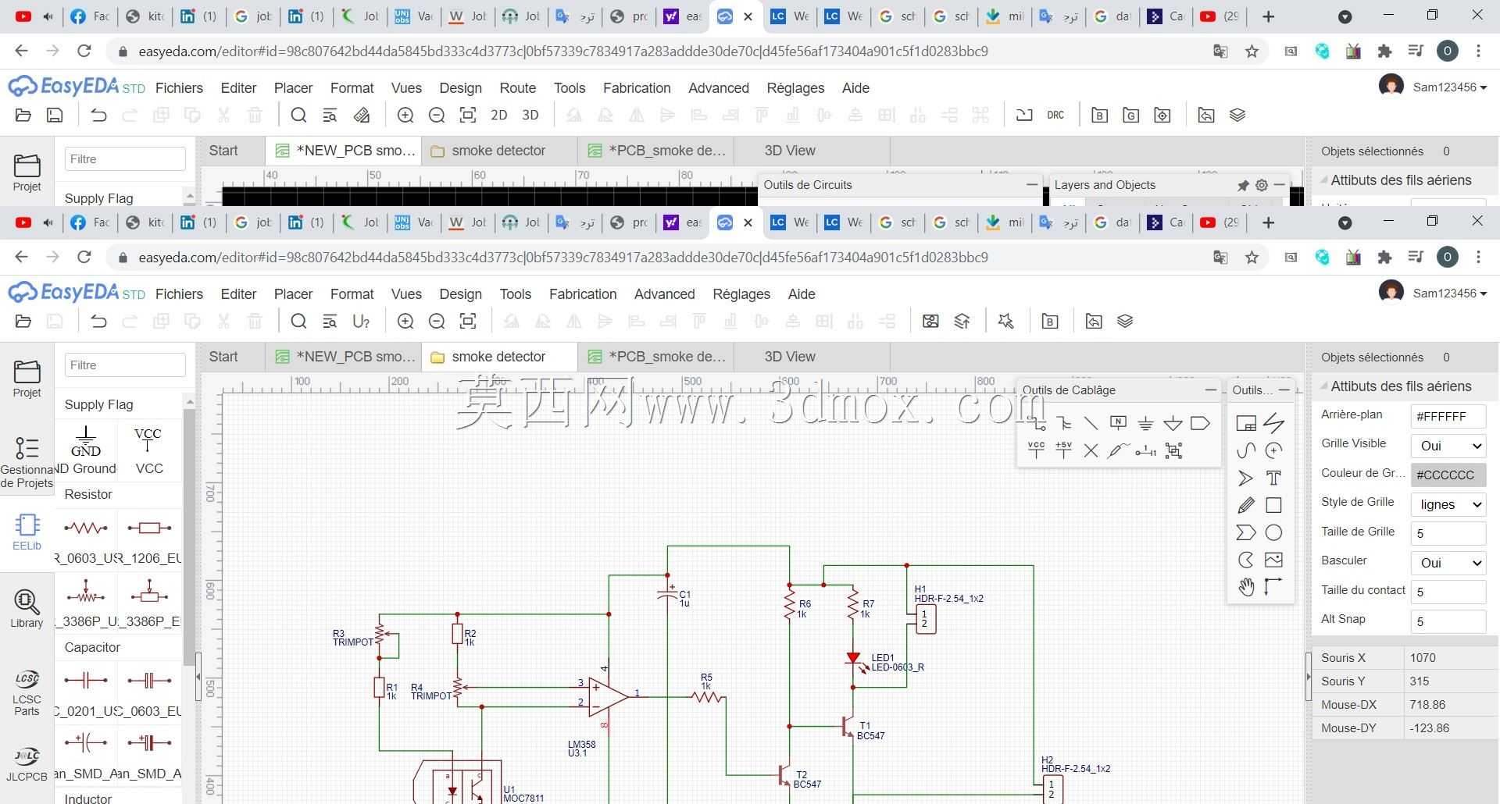Select the Sheet Setting drawing tool
Viewport: 1500px width, 804px height.
tap(1246, 424)
